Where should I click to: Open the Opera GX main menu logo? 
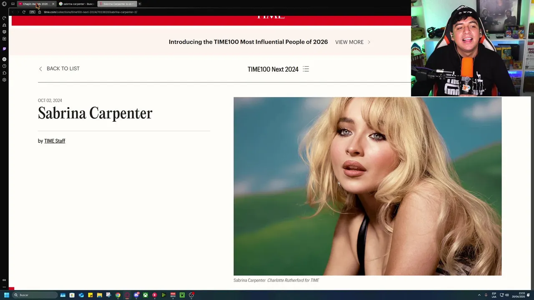tap(4, 4)
